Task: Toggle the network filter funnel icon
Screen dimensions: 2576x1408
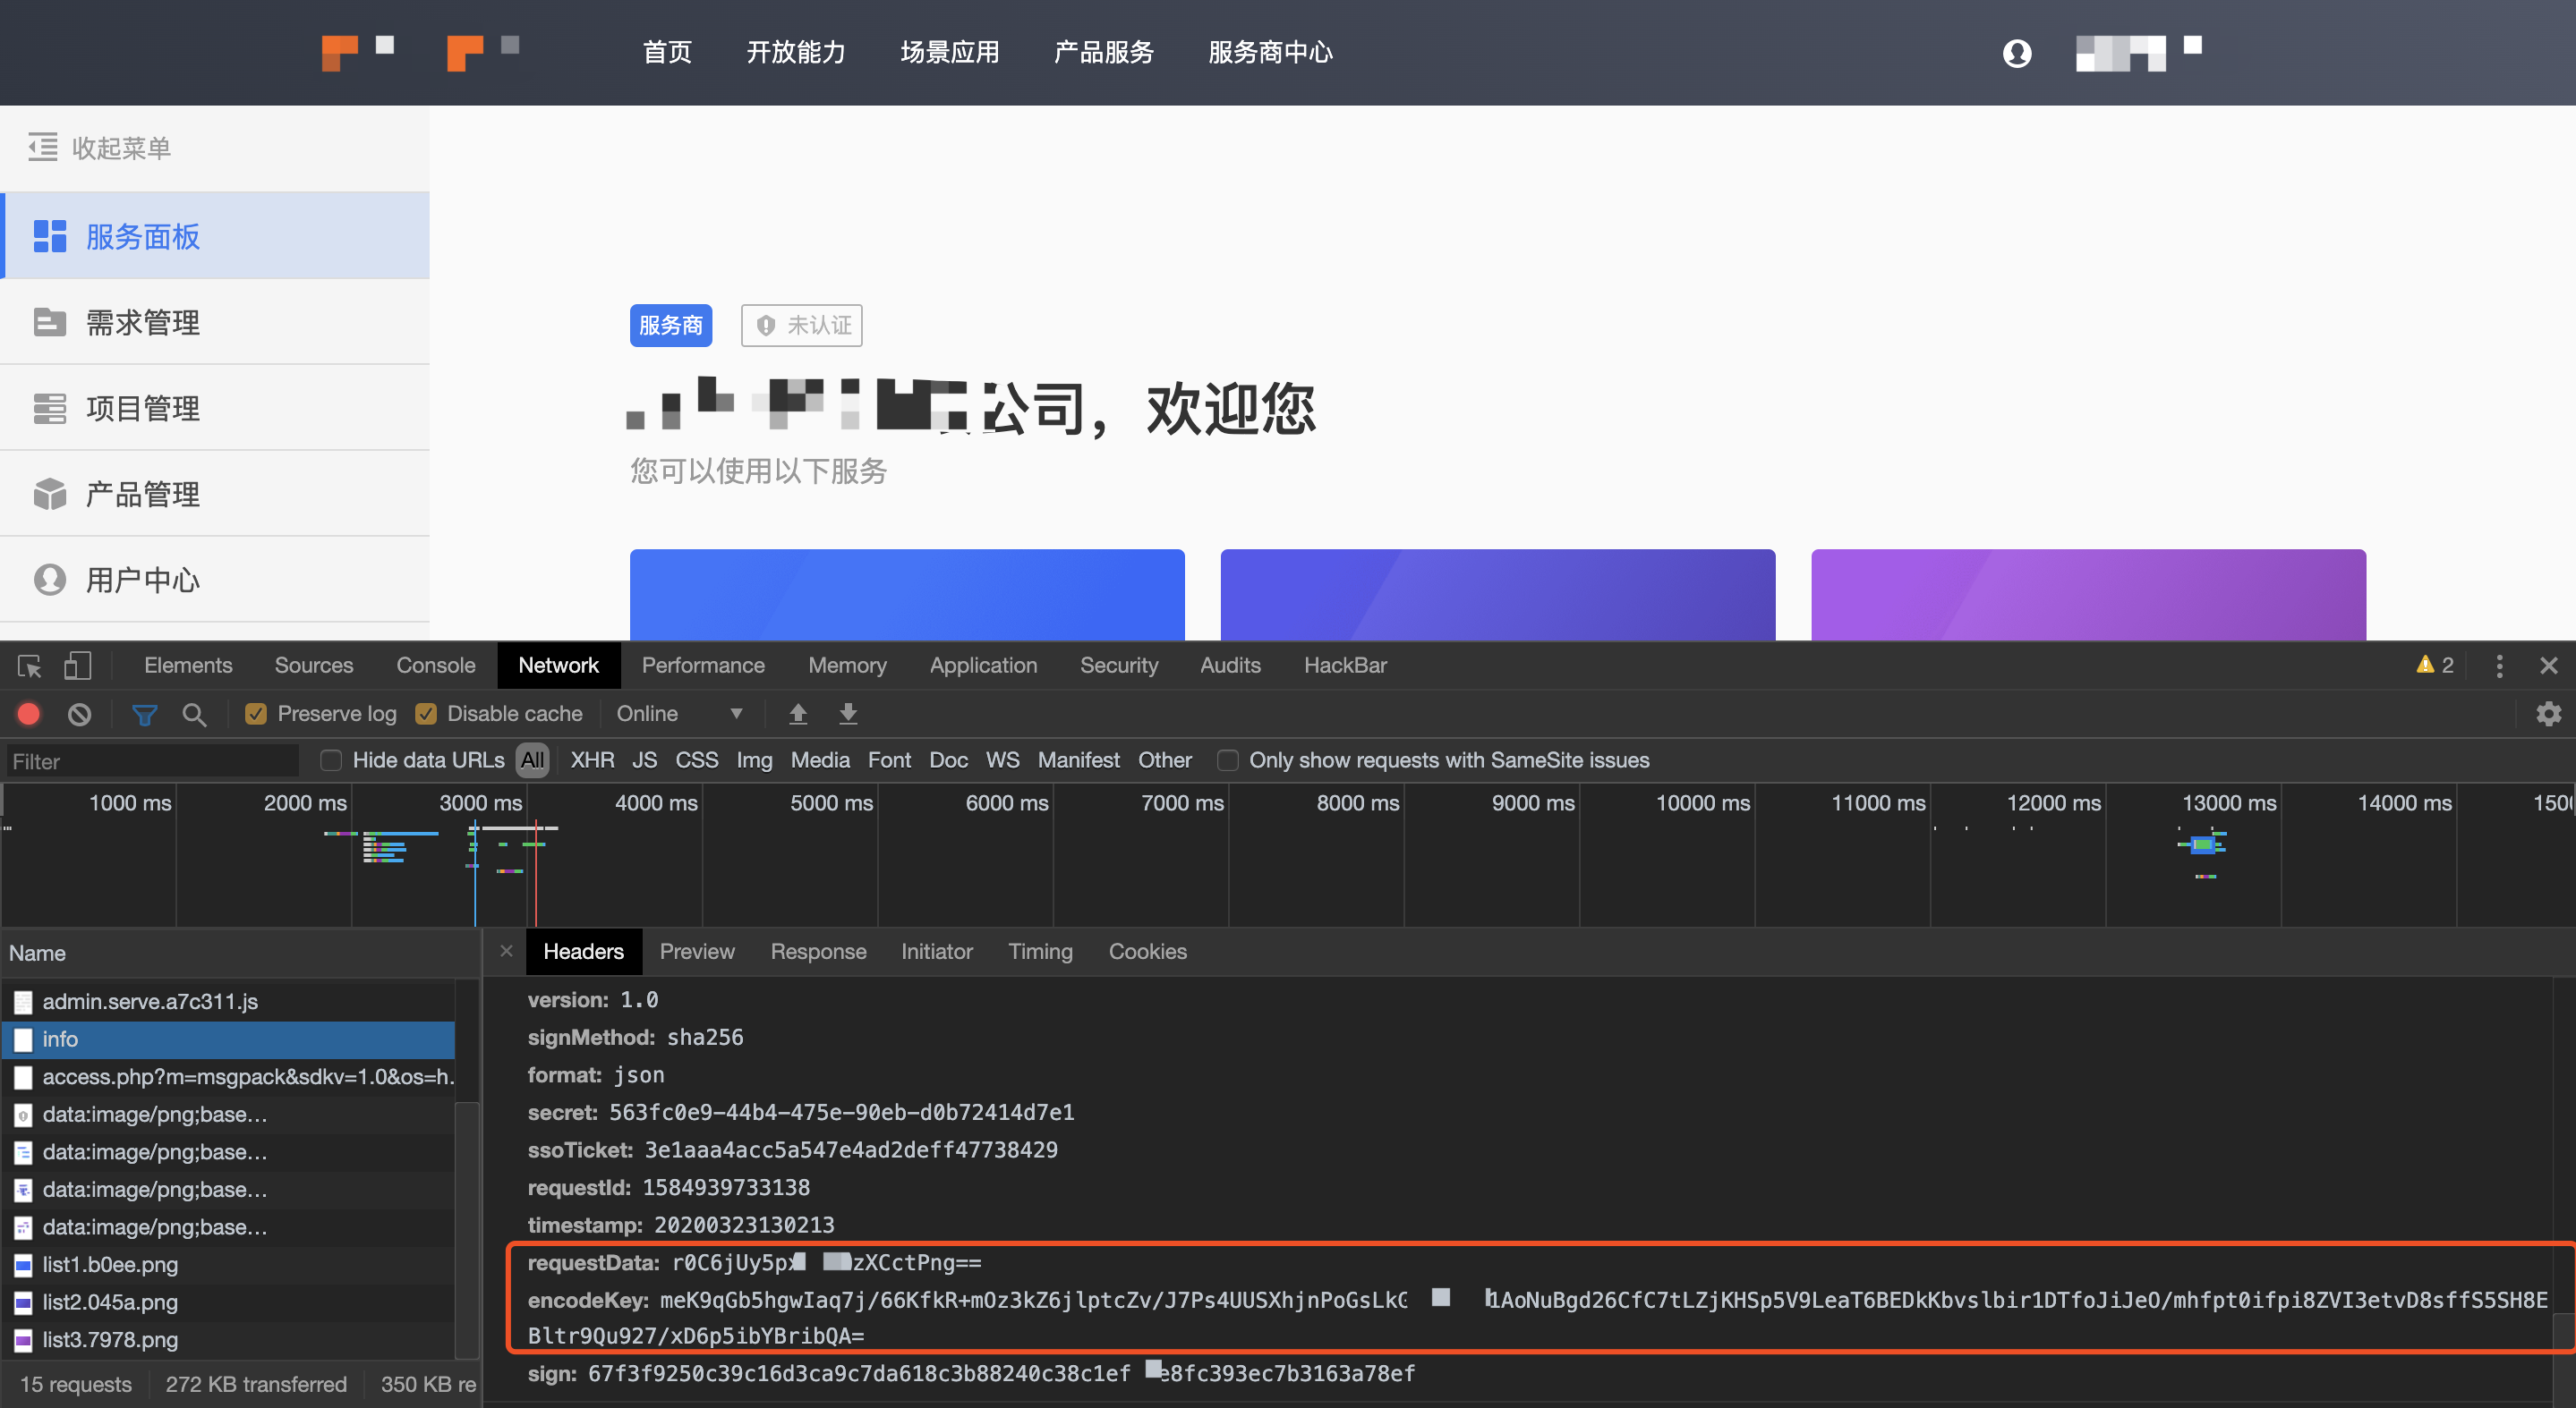Action: 144,714
